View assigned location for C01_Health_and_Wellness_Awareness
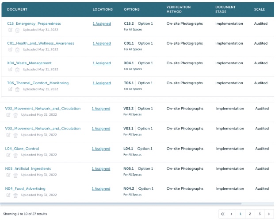Viewport: 279px width, 223px height. point(102,43)
